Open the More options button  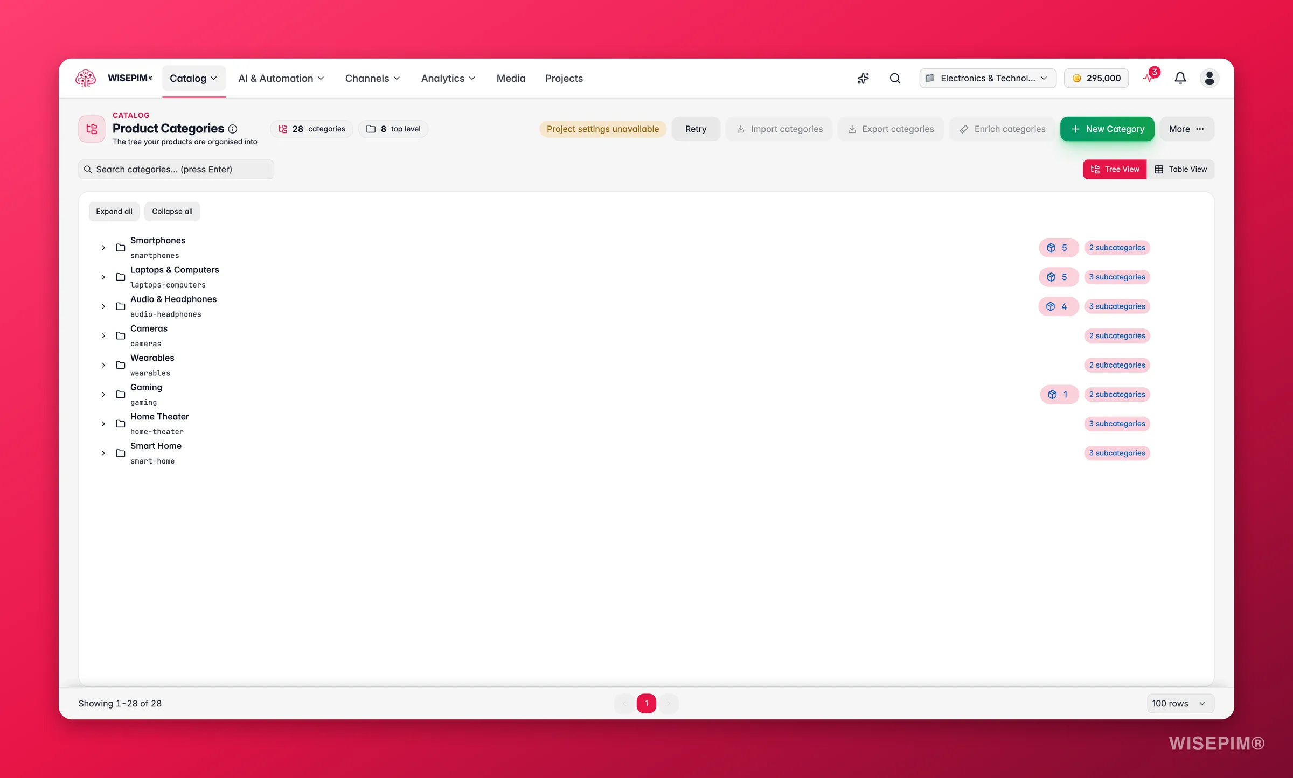(1186, 129)
